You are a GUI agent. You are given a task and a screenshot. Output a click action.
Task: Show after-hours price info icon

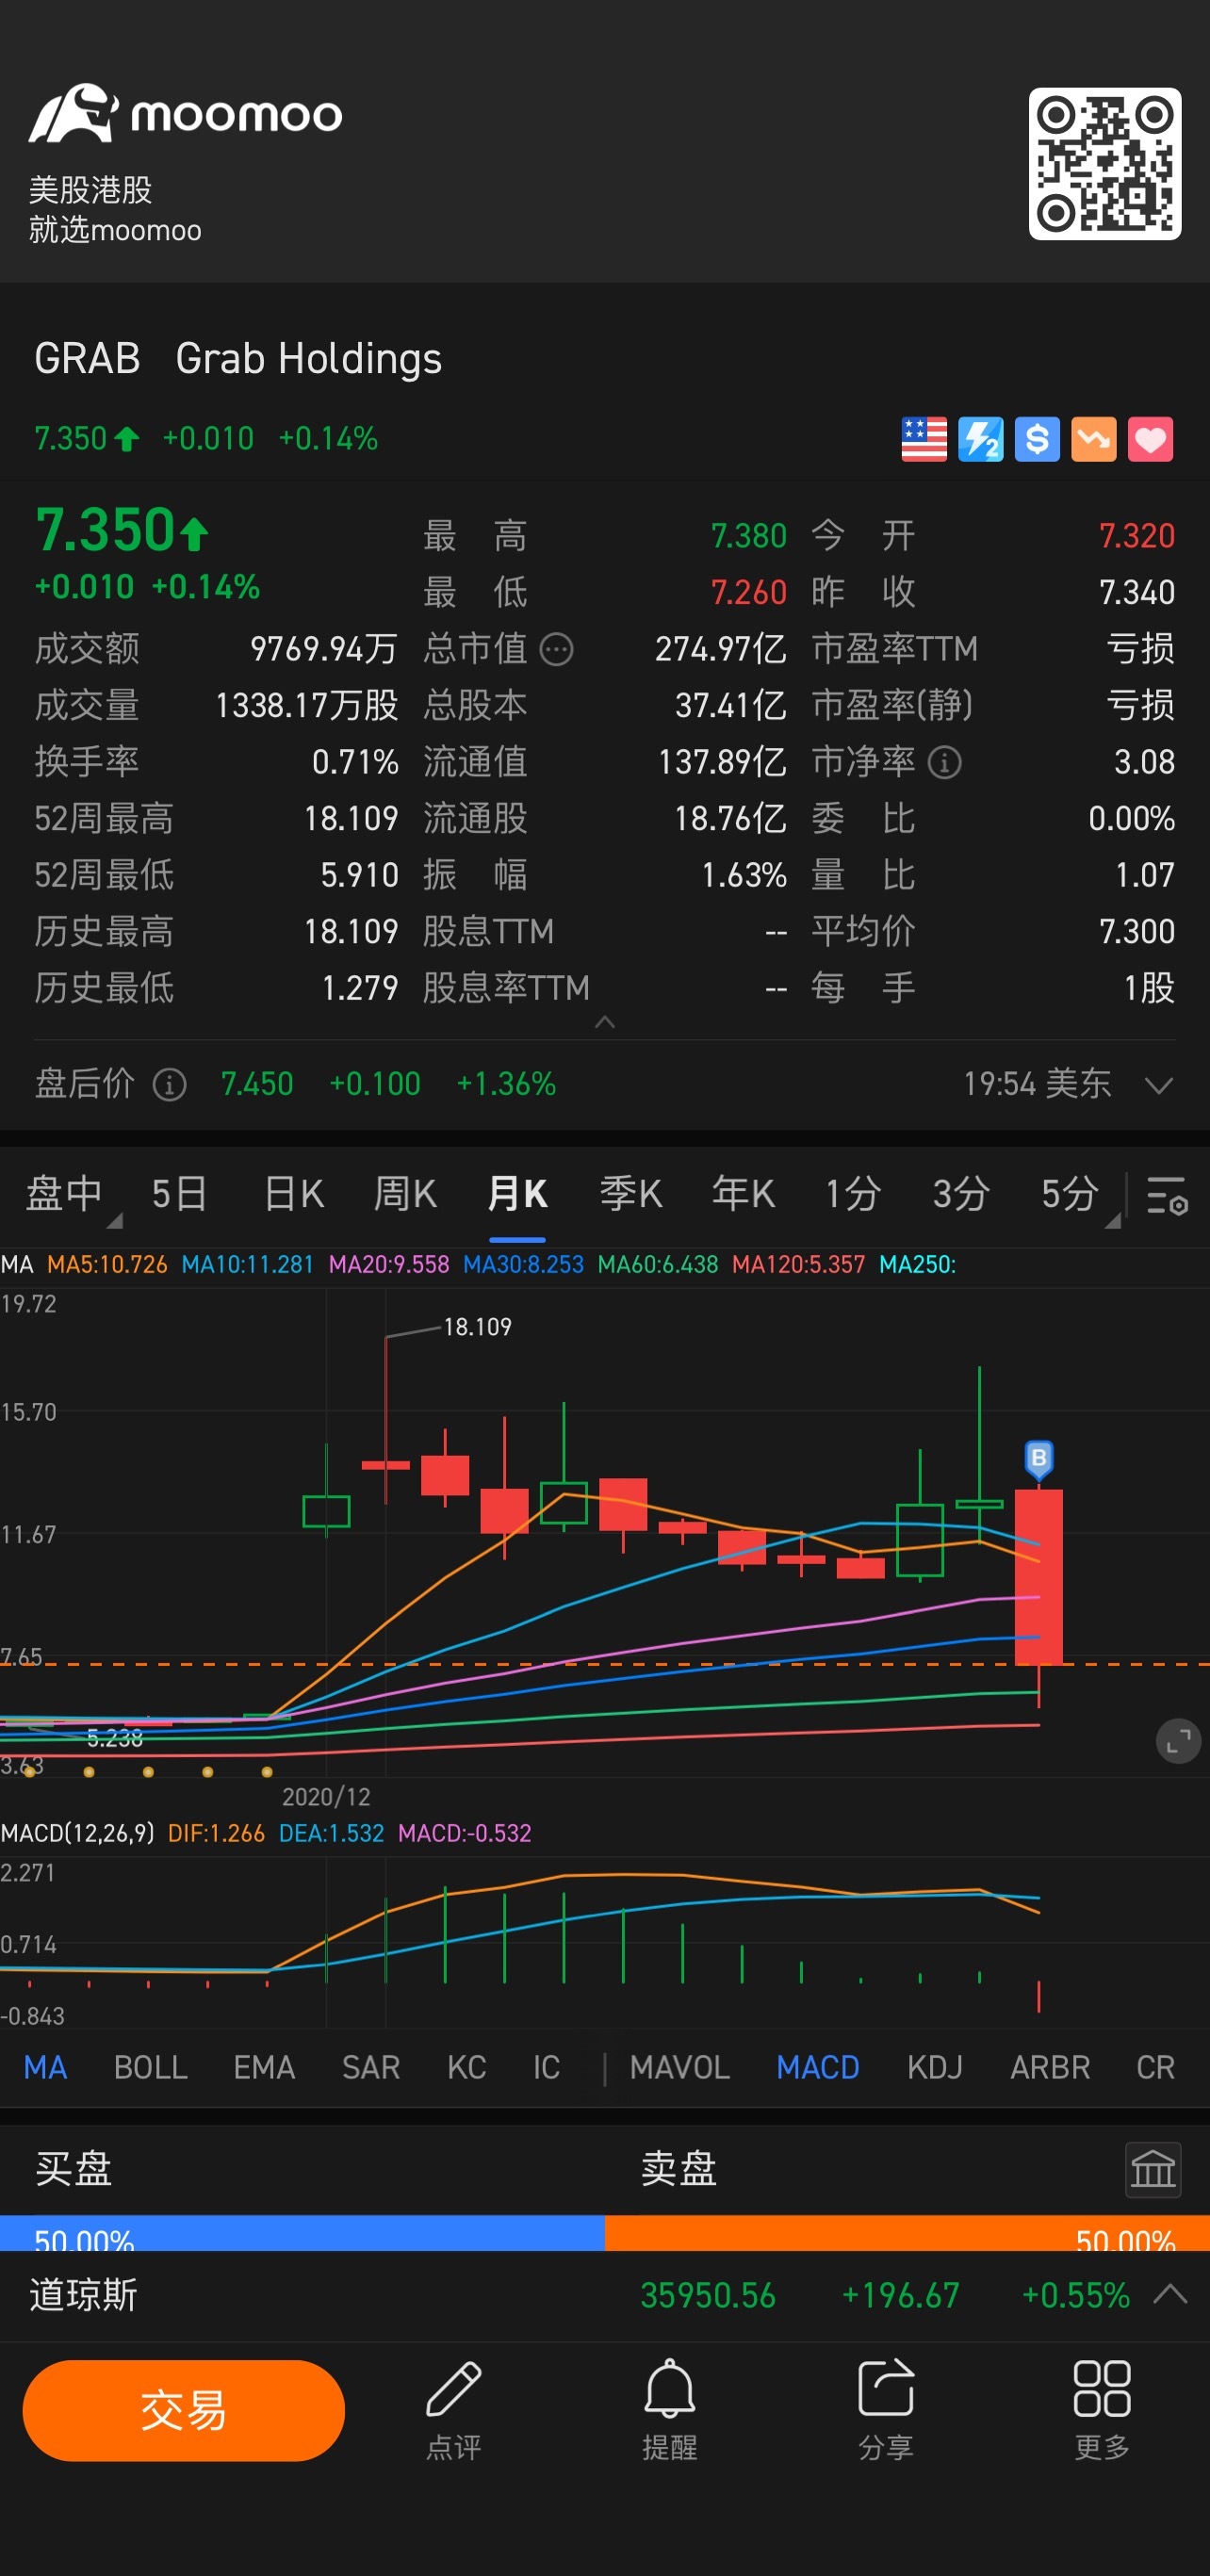coord(169,1084)
